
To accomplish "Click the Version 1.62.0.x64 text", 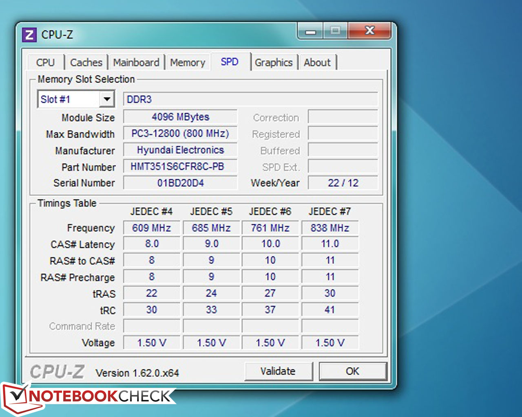I will 137,373.
